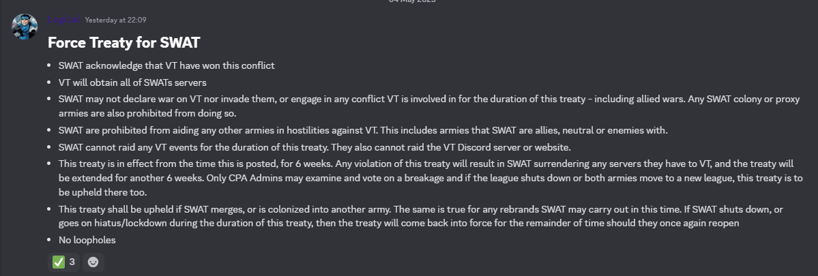
Task: Open the Logical username profile
Action: pos(63,20)
